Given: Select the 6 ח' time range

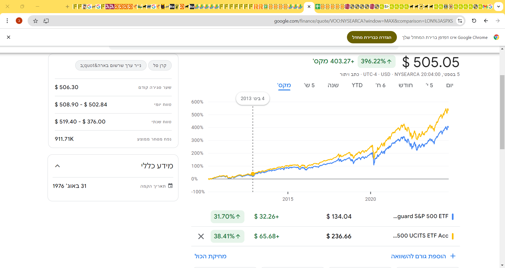Looking at the screenshot, I should coord(380,85).
